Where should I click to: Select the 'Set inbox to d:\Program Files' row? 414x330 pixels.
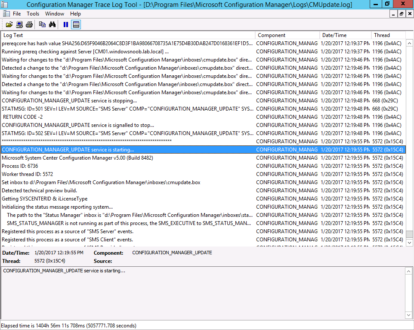click(x=203, y=182)
